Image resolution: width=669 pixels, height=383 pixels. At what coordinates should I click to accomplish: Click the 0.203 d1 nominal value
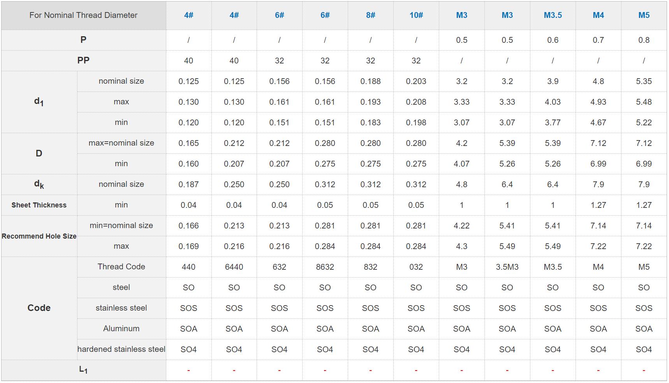click(416, 81)
